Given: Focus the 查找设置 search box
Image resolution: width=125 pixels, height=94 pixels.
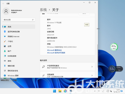Looking at the screenshot, I should point(19,20).
